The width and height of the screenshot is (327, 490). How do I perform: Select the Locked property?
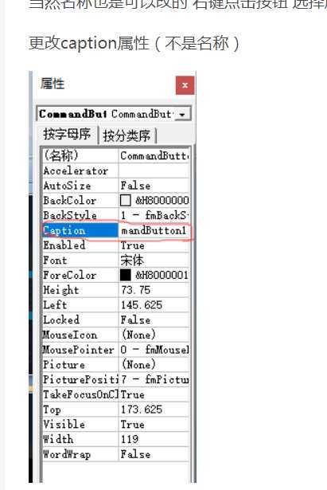pos(80,319)
